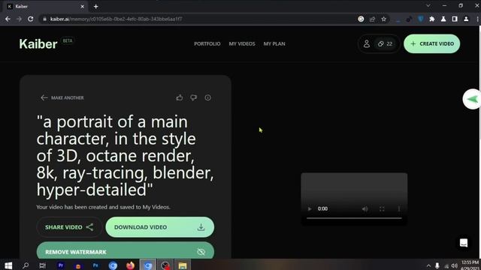Bookmark this page with the star icon
The height and width of the screenshot is (270, 481).
(x=383, y=19)
